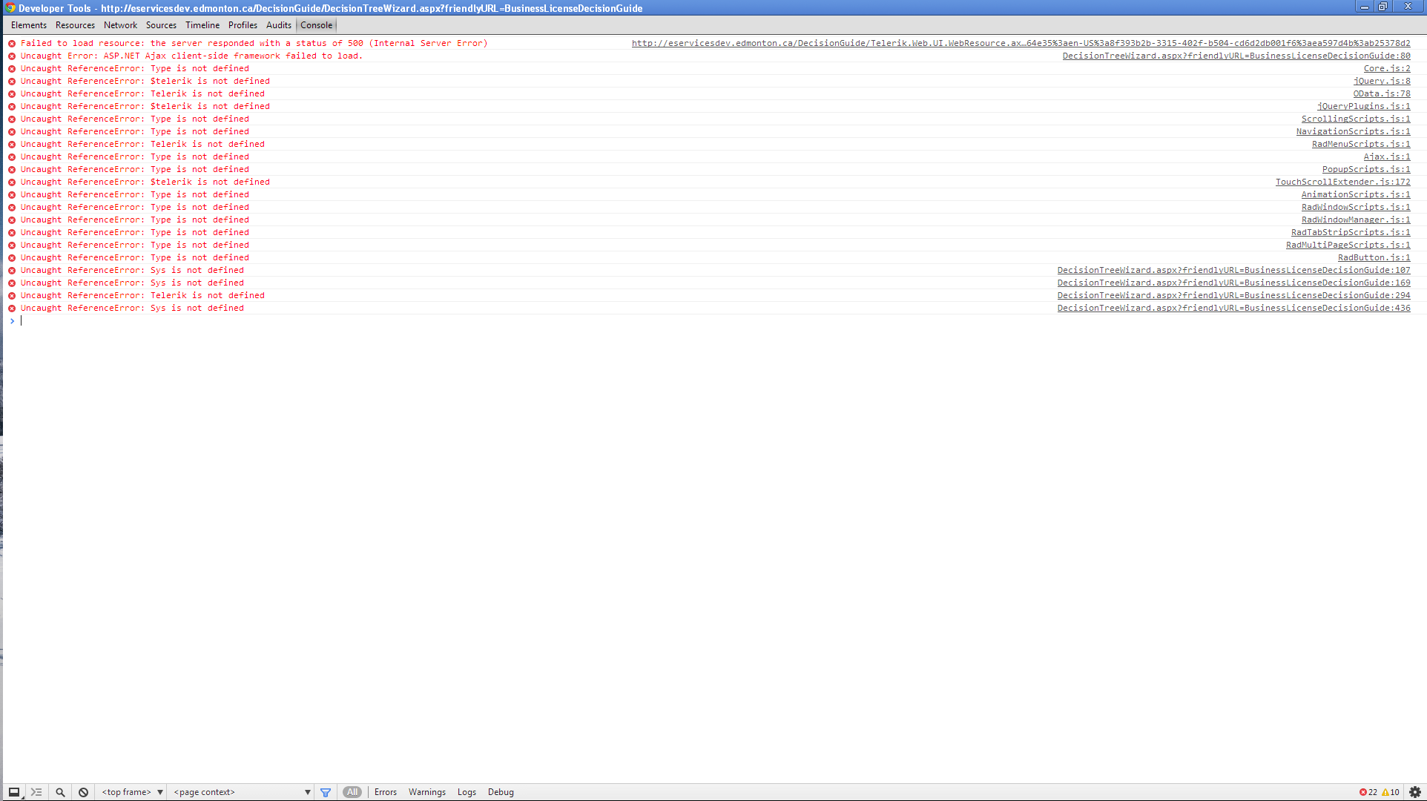Open the page context dropdown
The image size is (1427, 801).
click(x=242, y=792)
